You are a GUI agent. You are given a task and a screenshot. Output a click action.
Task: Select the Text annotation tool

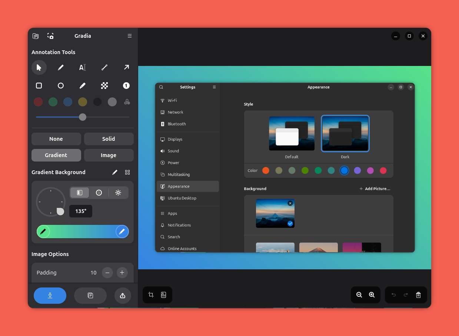(x=83, y=67)
